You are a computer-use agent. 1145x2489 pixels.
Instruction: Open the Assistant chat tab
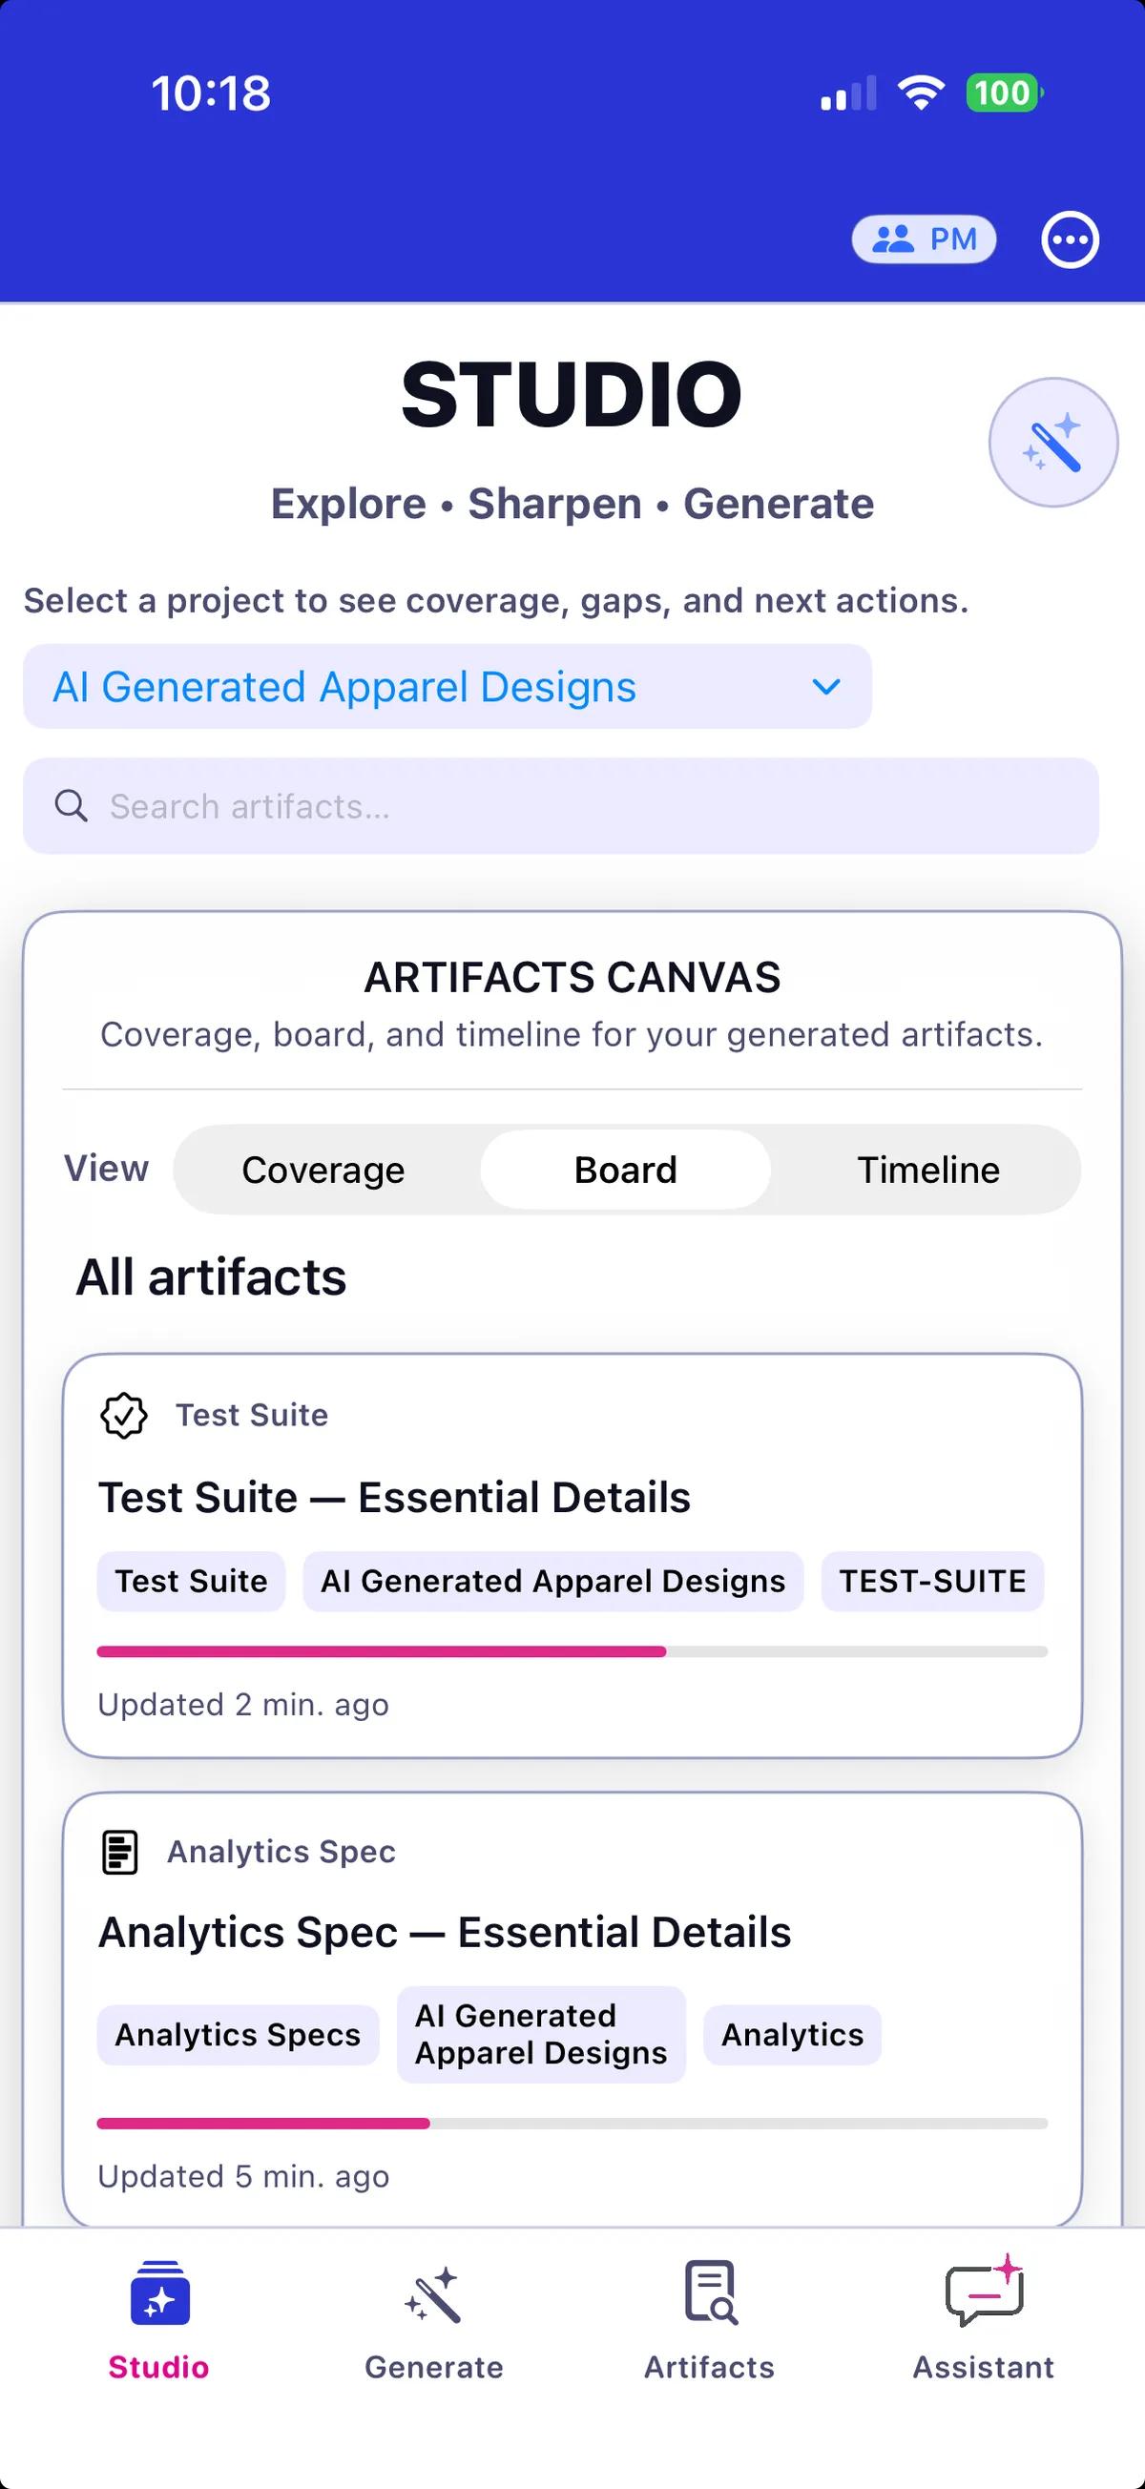click(984, 2321)
